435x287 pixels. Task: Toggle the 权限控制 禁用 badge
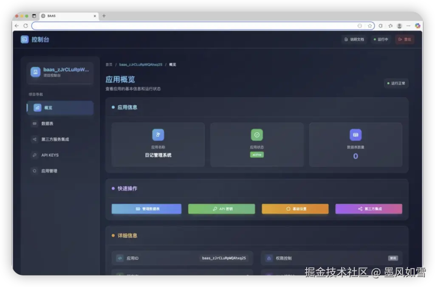click(393, 258)
